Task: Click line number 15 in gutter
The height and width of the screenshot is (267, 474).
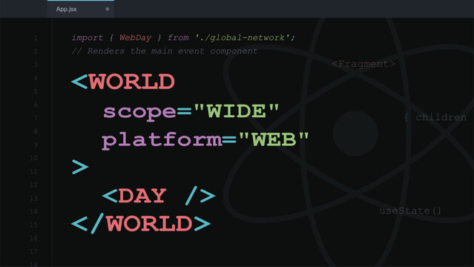Action: click(x=33, y=225)
